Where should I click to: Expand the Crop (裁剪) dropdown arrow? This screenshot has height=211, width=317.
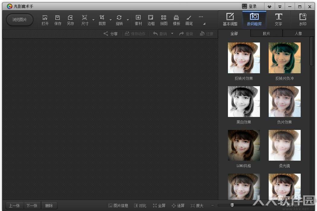[x=110, y=20]
